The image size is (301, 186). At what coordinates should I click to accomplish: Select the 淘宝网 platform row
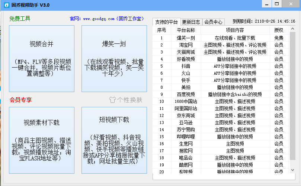tap(221, 45)
